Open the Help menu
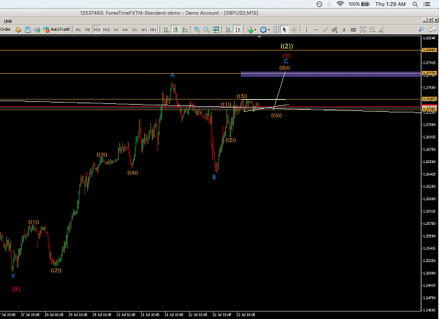Viewport: 439px width, 319px height. pos(8,21)
